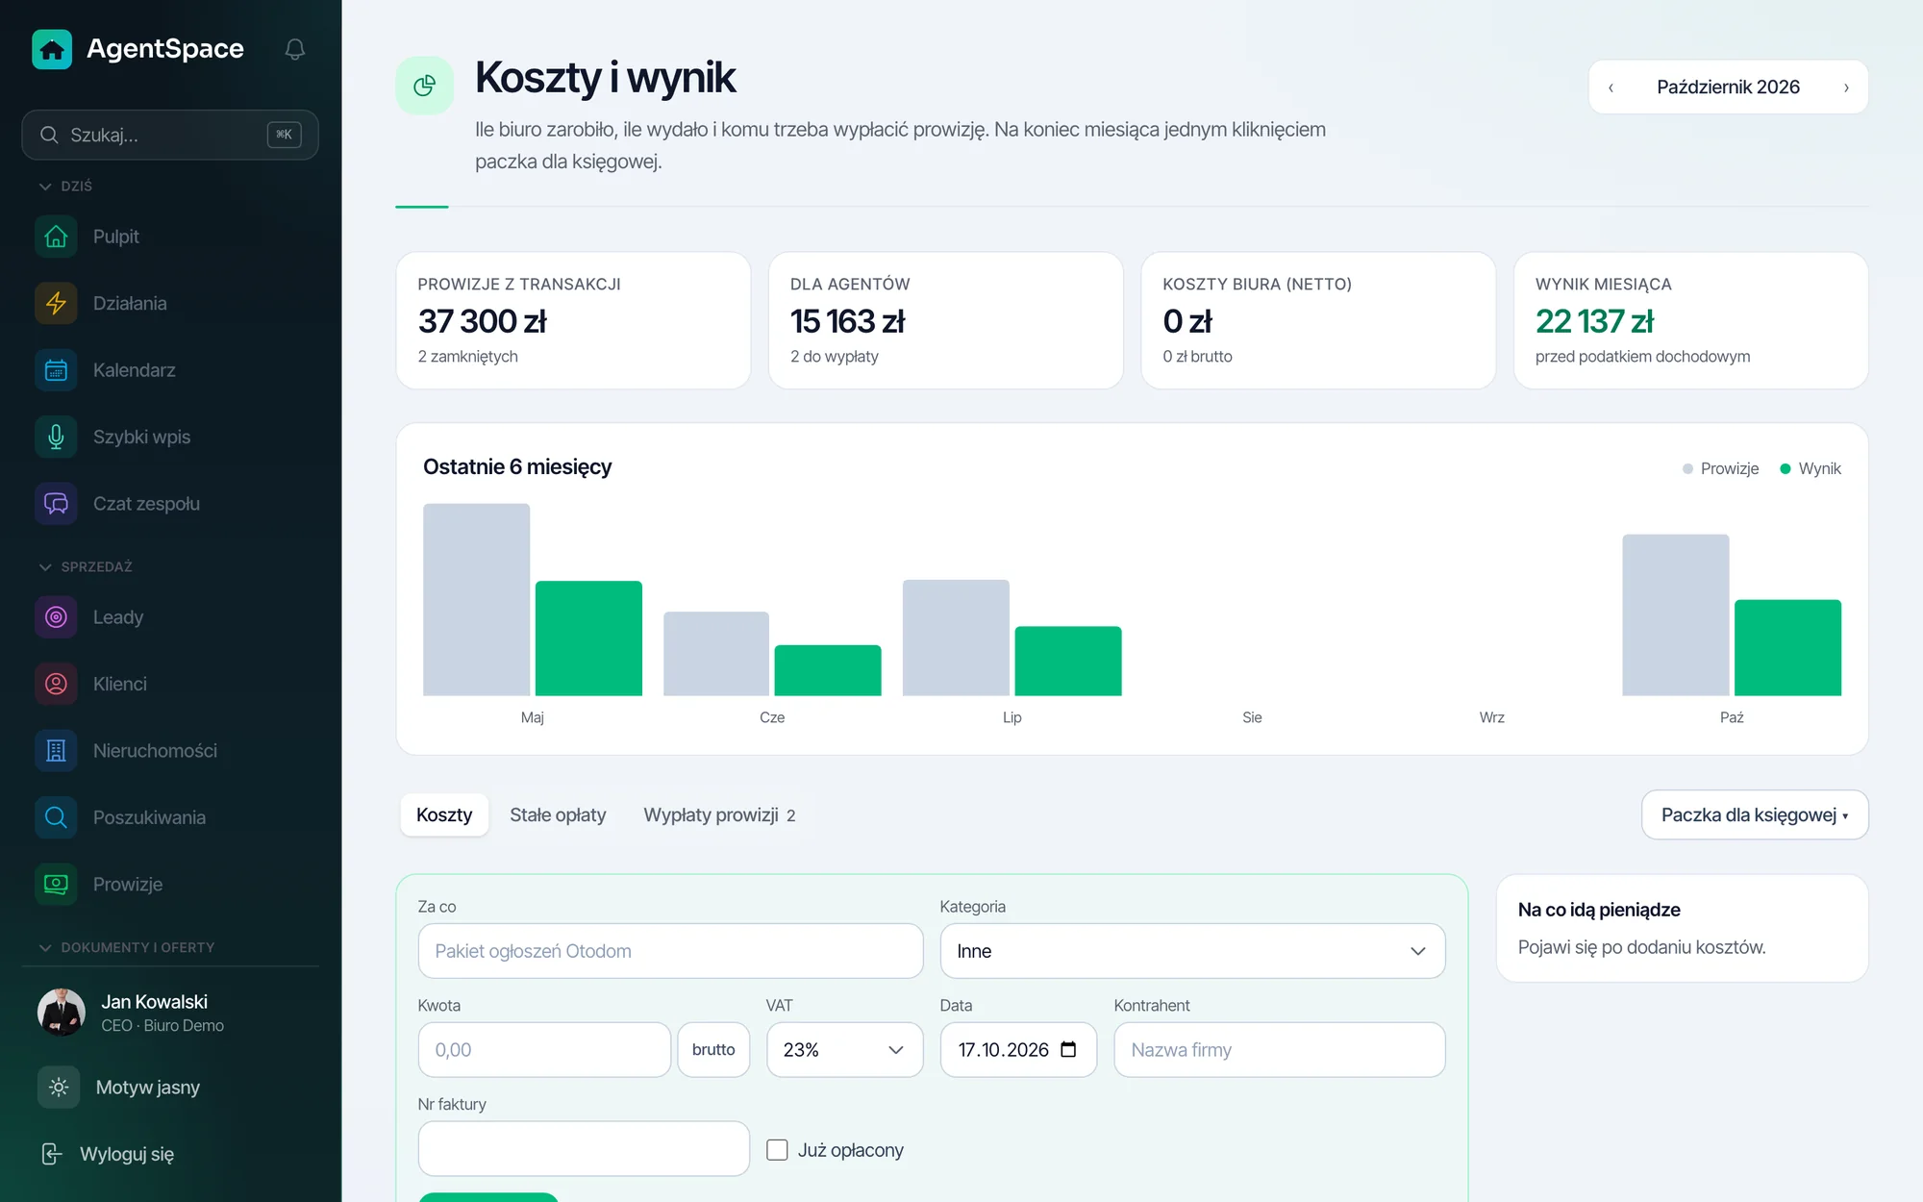Open Nieruchomości building icon

[x=56, y=751]
